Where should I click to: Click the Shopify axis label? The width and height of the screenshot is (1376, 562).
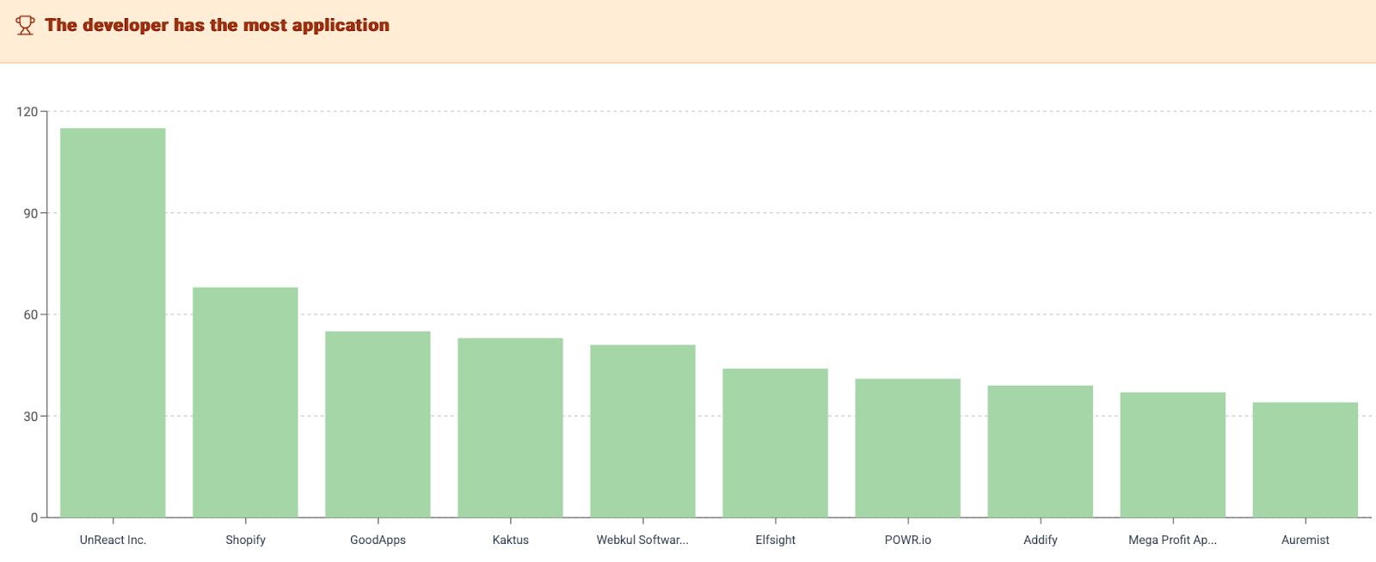[245, 540]
